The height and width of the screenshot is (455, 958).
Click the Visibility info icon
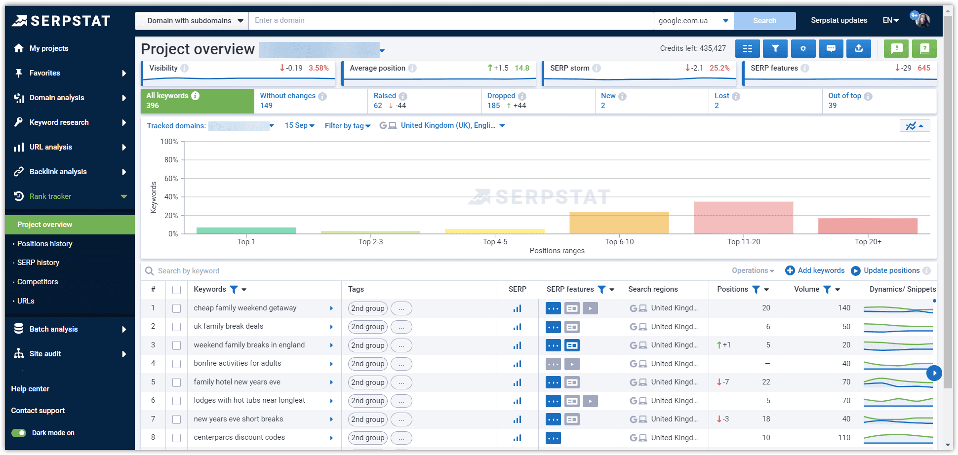[184, 68]
